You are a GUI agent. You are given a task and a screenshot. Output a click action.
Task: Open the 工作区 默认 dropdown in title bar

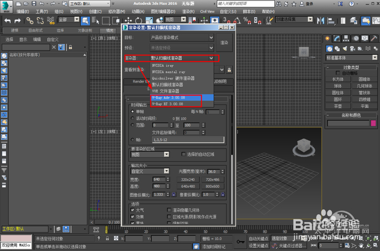pos(90,4)
